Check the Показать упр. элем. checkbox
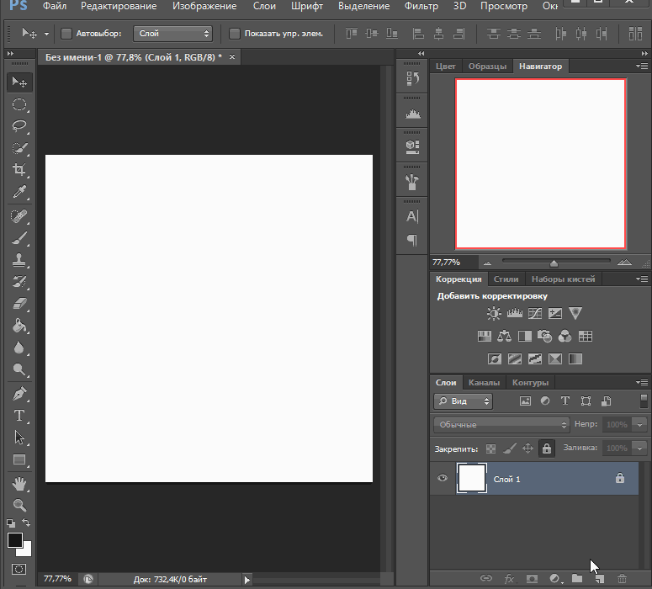The width and height of the screenshot is (652, 589). (235, 34)
